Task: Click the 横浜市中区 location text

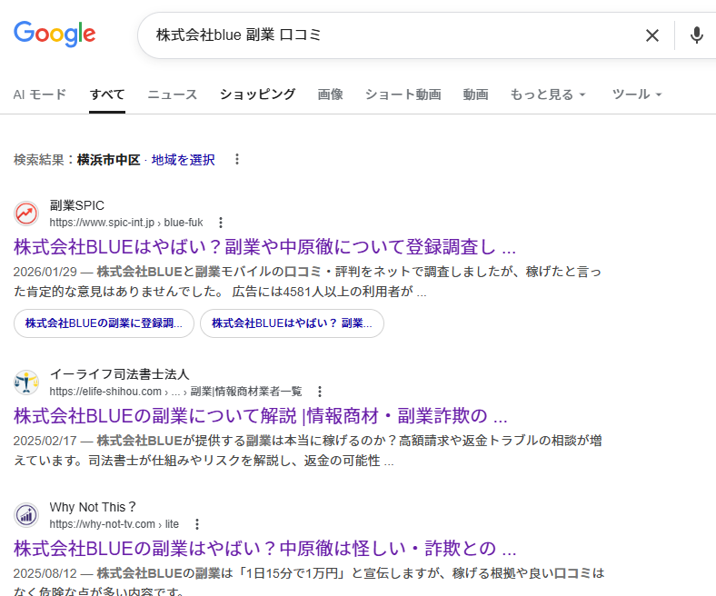Action: pos(108,160)
